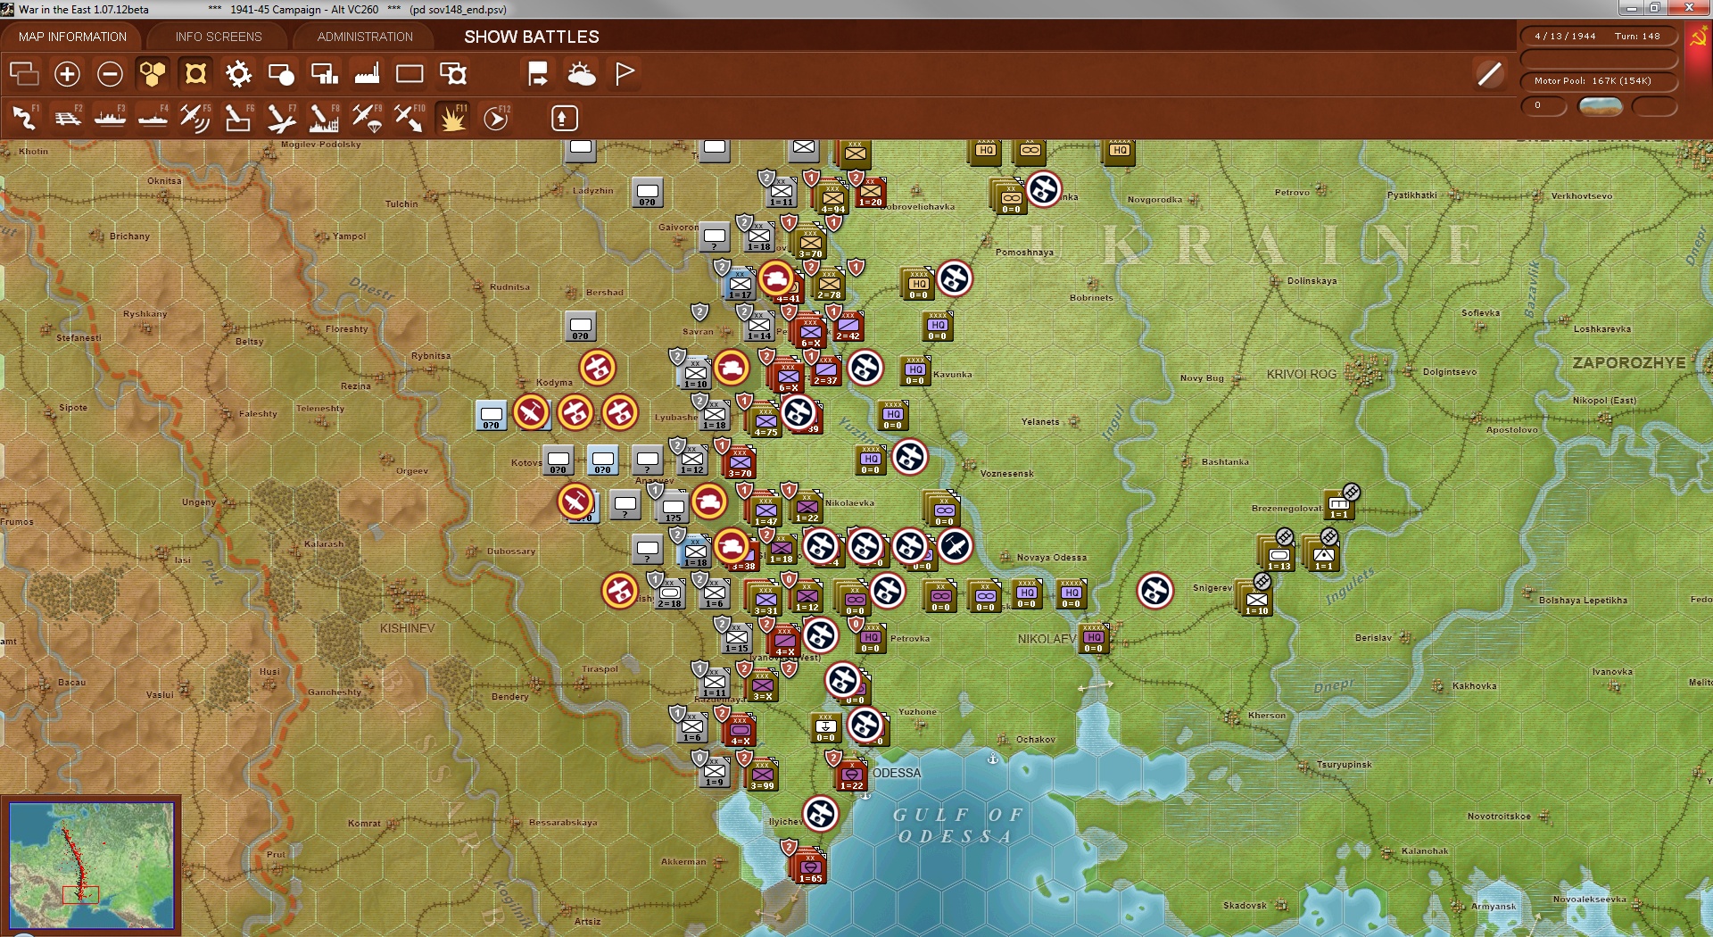Select the HQ unit next to Petrovka
Viewport: 1713px width, 937px height.
point(872,639)
